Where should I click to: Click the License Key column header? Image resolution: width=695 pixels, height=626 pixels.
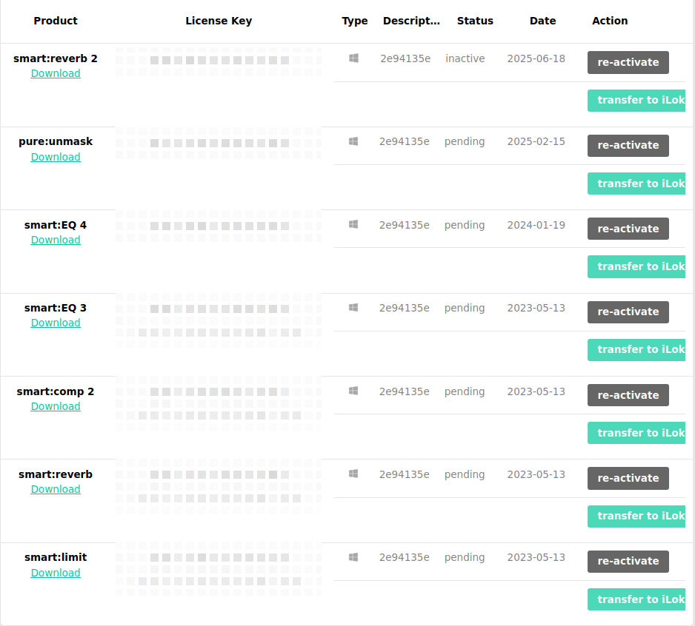(x=219, y=21)
